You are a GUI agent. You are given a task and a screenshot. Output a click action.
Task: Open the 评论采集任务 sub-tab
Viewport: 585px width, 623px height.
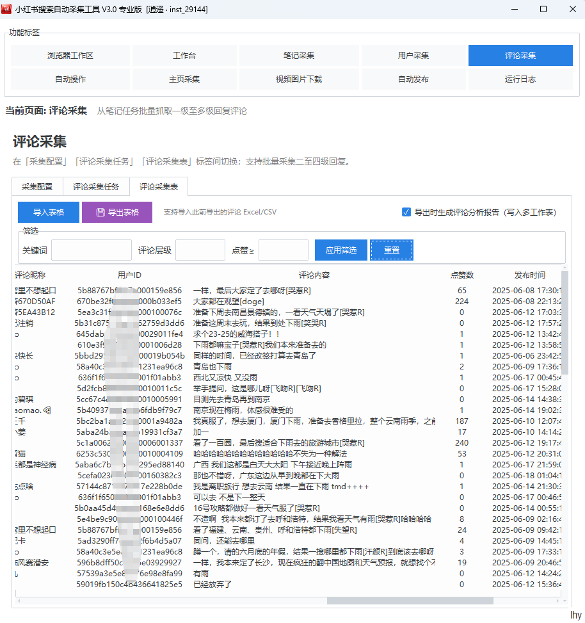coord(96,187)
